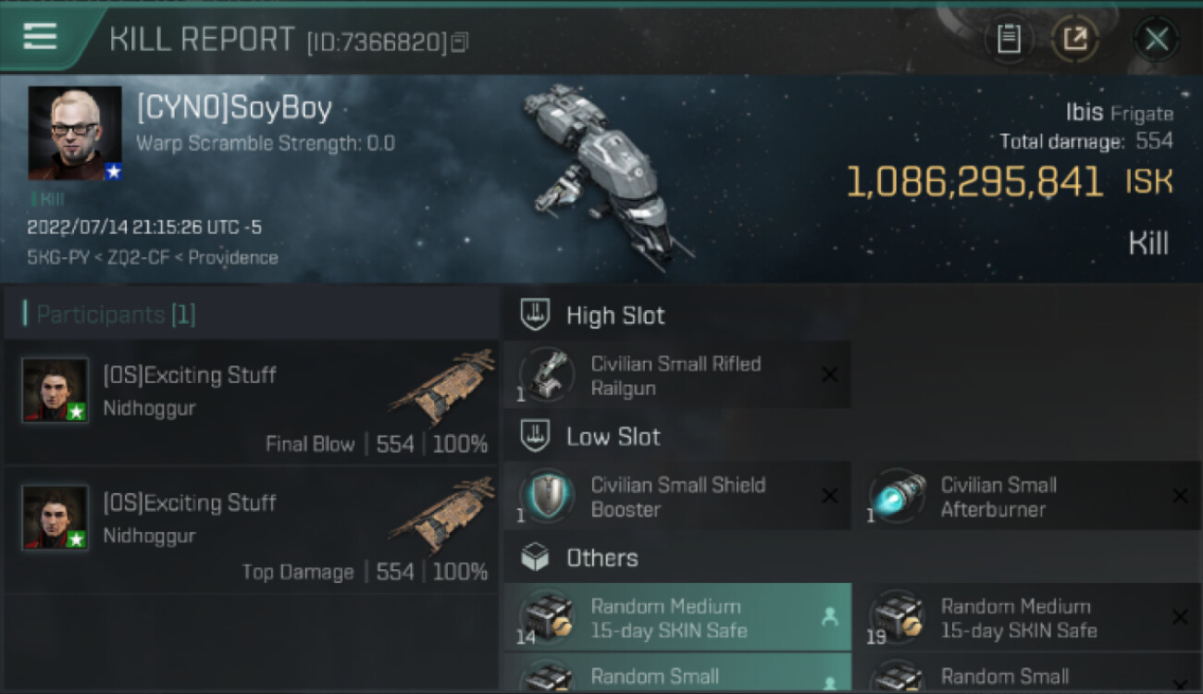Open the hamburger menu
The image size is (1203, 694).
click(x=40, y=36)
